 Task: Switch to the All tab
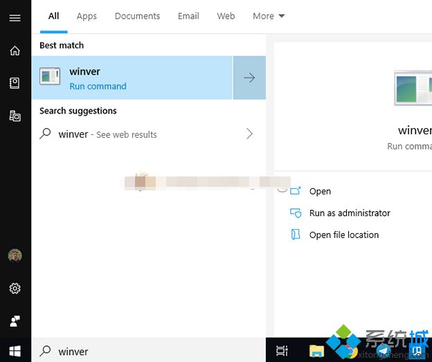click(x=53, y=16)
